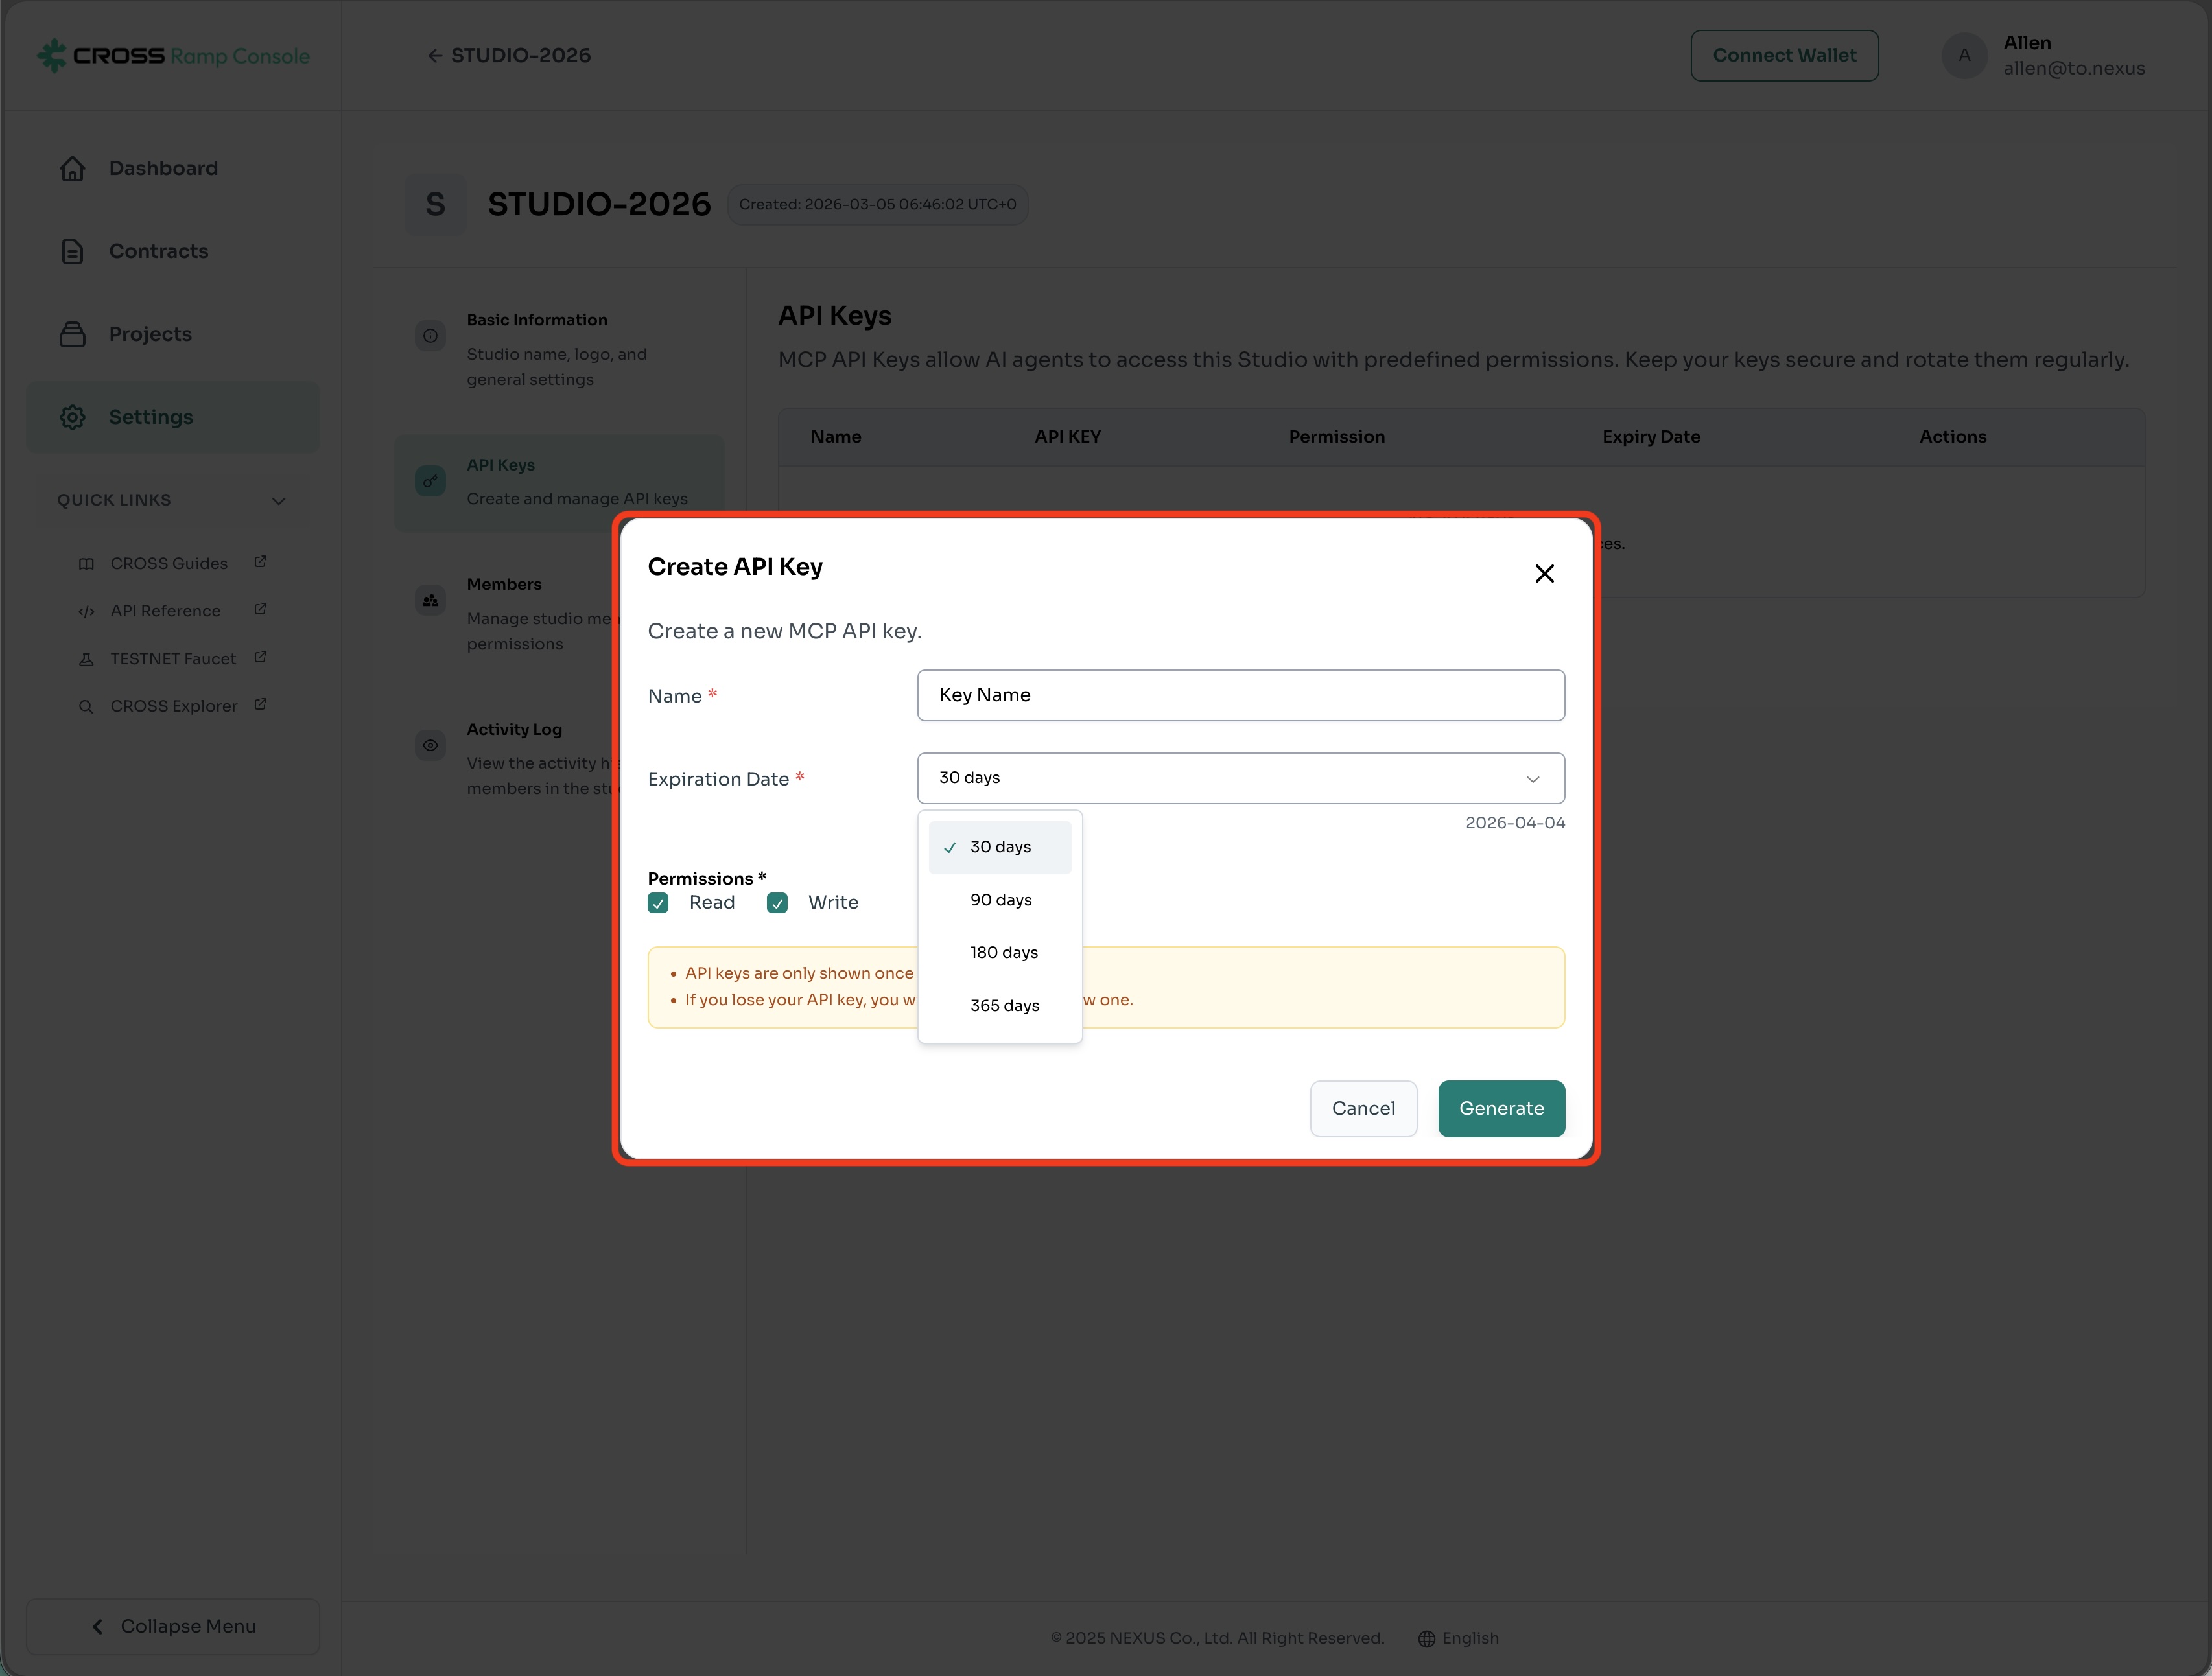Close the Create API Key dialog
Viewport: 2212px width, 1676px height.
pyautogui.click(x=1544, y=573)
